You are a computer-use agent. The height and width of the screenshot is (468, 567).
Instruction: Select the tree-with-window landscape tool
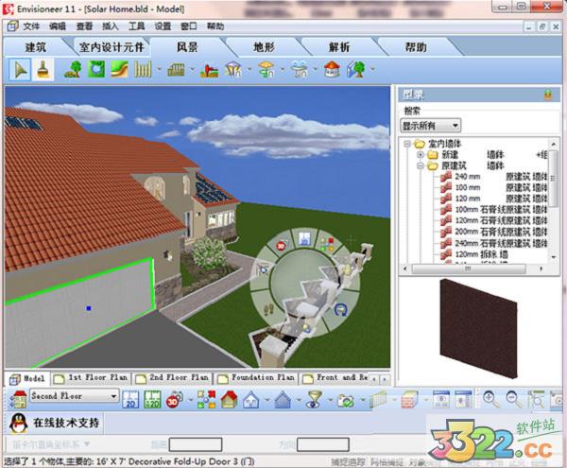pyautogui.click(x=356, y=69)
